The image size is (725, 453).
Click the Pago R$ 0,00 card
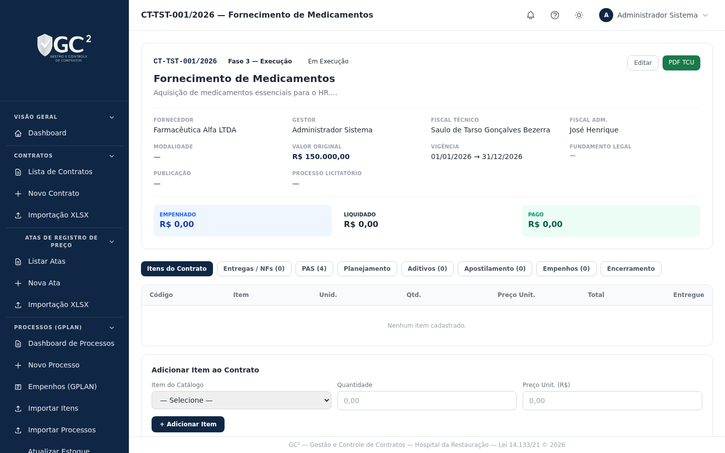611,220
